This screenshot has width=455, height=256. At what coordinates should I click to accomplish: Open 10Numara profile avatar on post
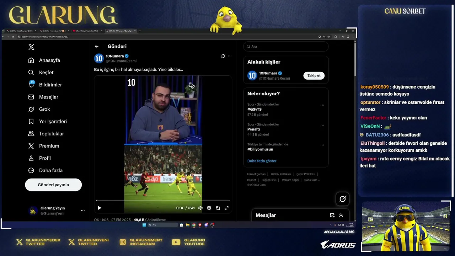click(99, 58)
